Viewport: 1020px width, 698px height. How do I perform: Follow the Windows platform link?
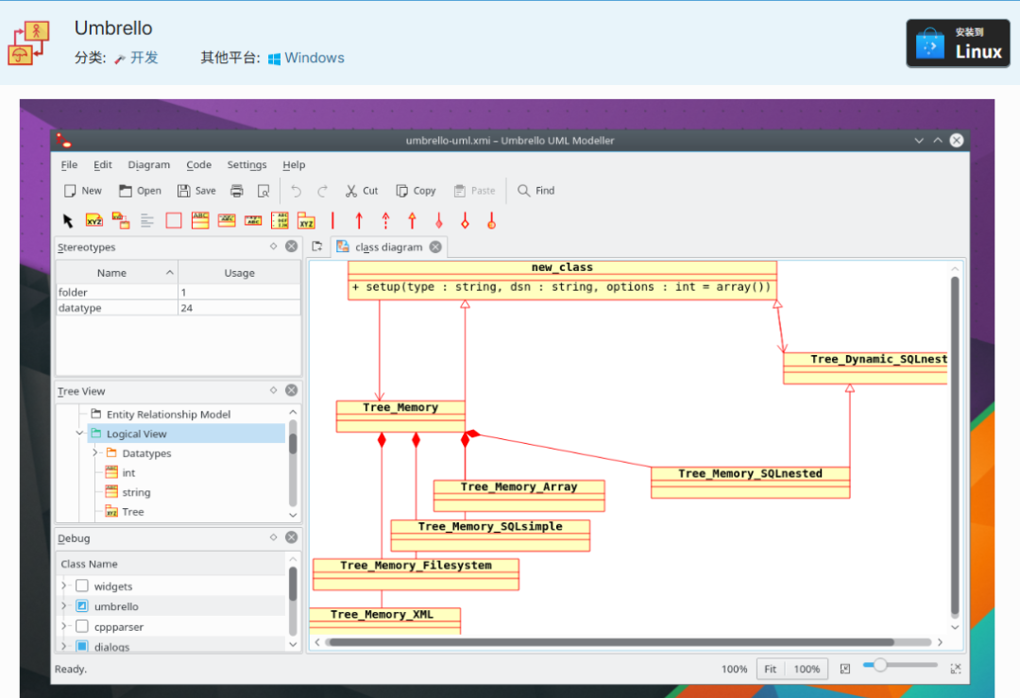(x=306, y=58)
